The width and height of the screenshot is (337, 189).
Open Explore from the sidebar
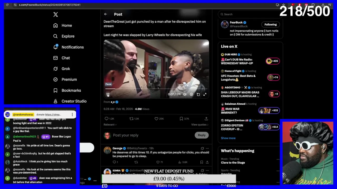(x=64, y=36)
